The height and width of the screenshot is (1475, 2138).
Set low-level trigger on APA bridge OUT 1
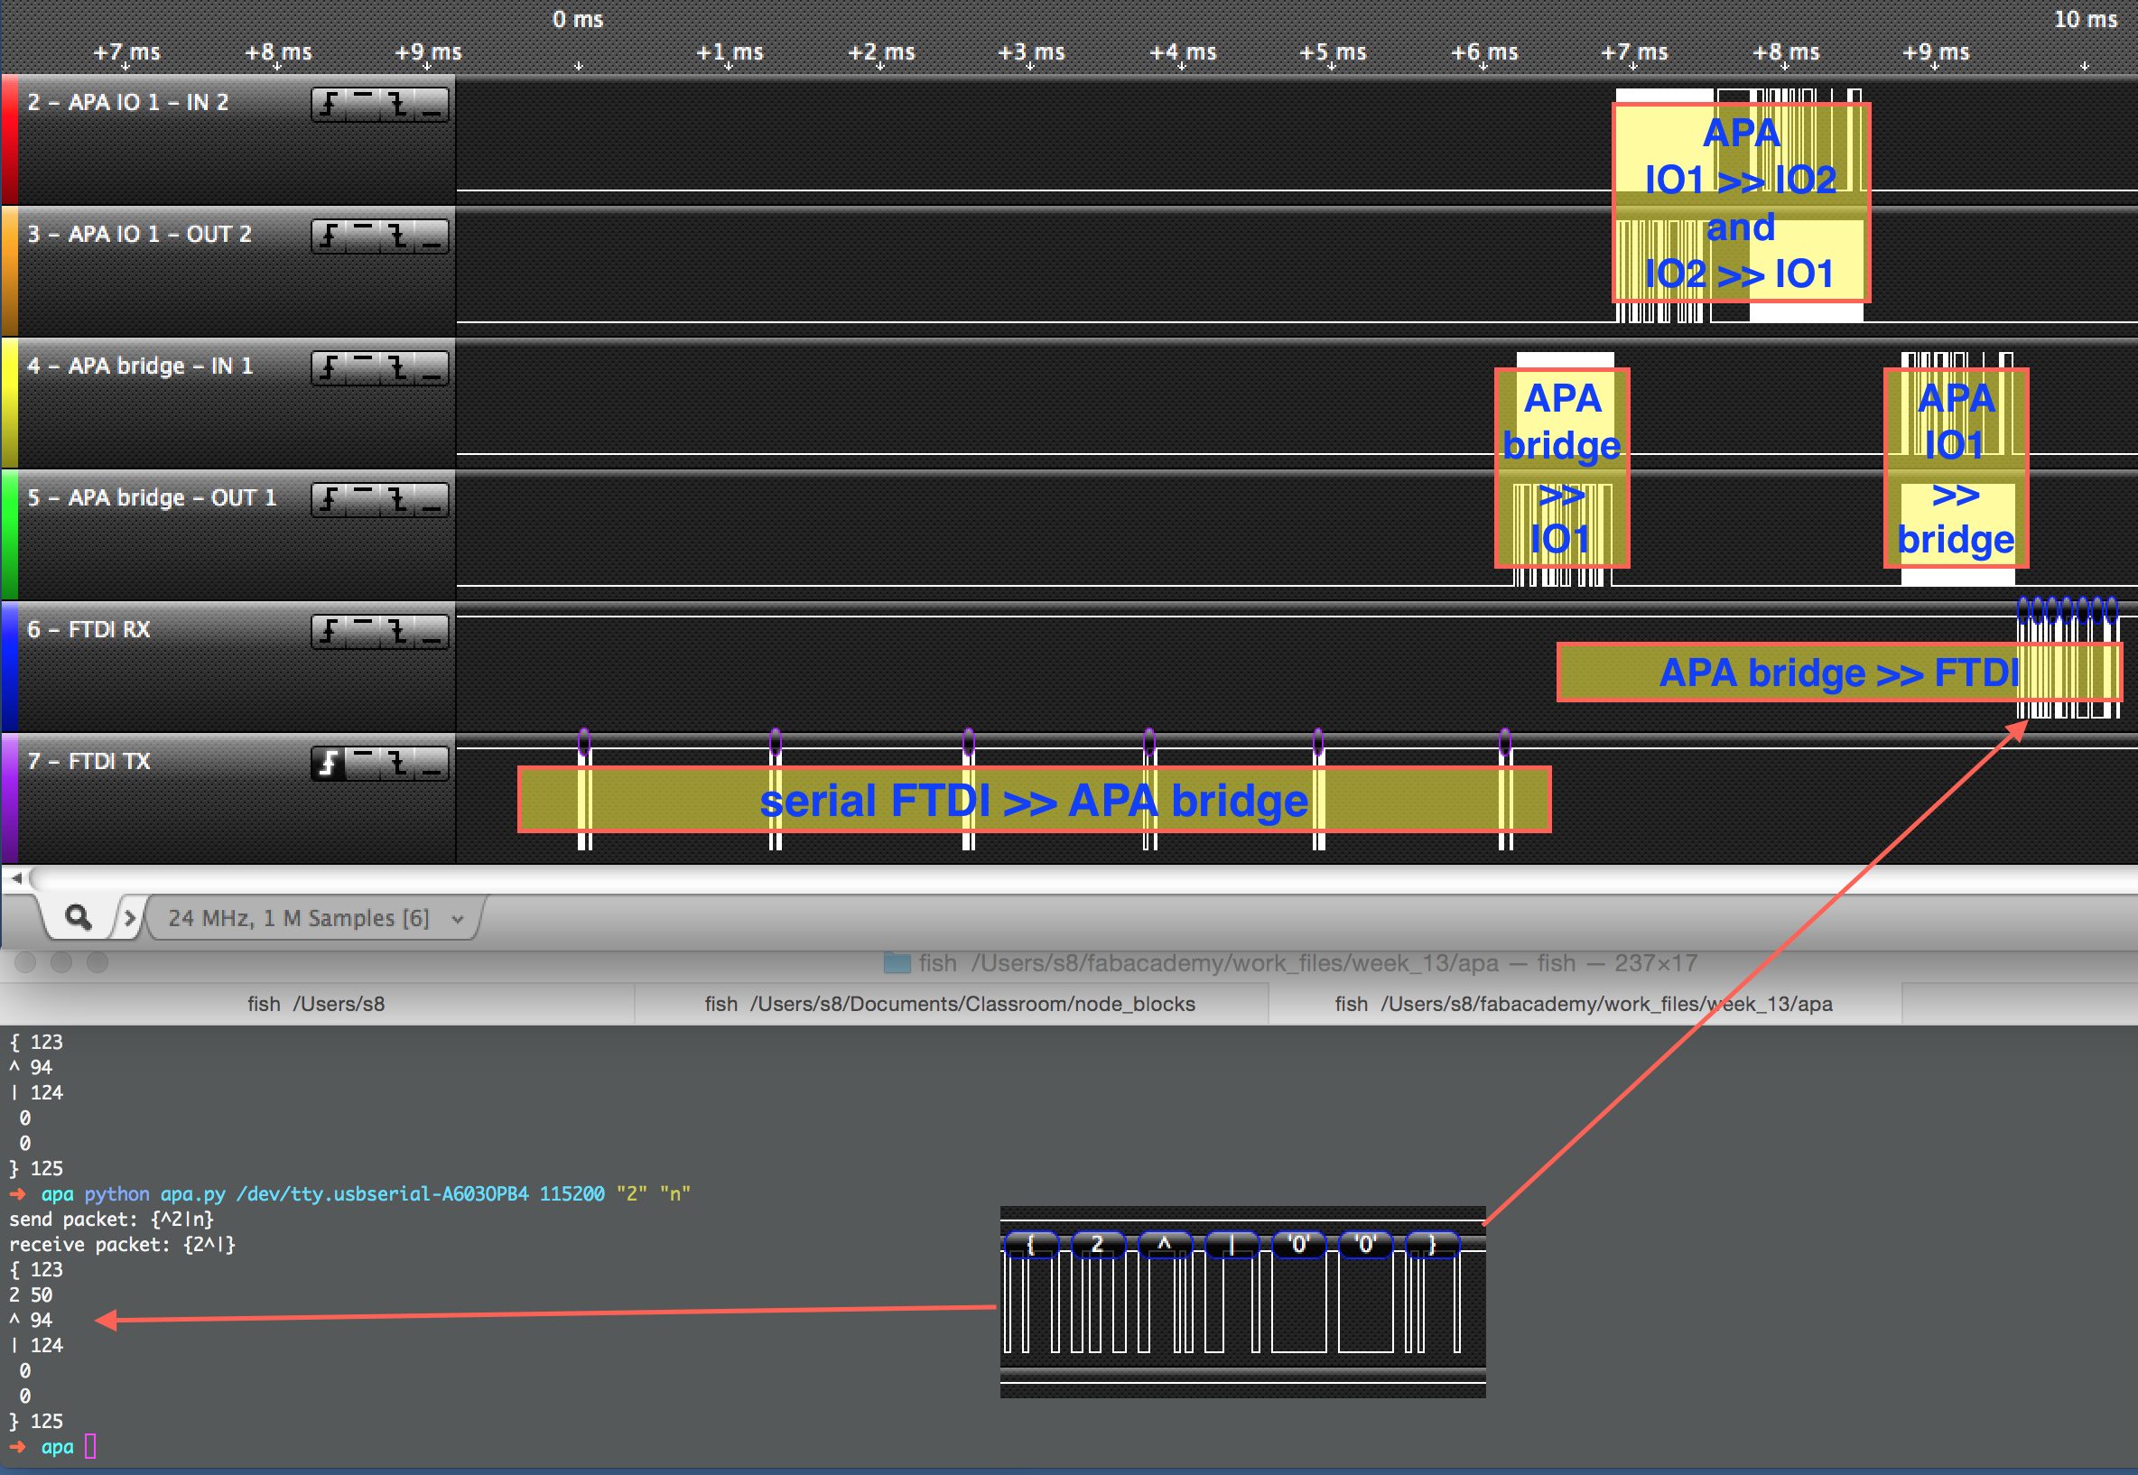[432, 500]
